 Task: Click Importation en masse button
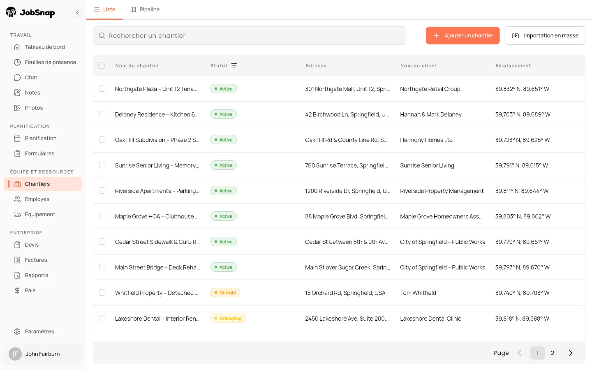(x=545, y=36)
